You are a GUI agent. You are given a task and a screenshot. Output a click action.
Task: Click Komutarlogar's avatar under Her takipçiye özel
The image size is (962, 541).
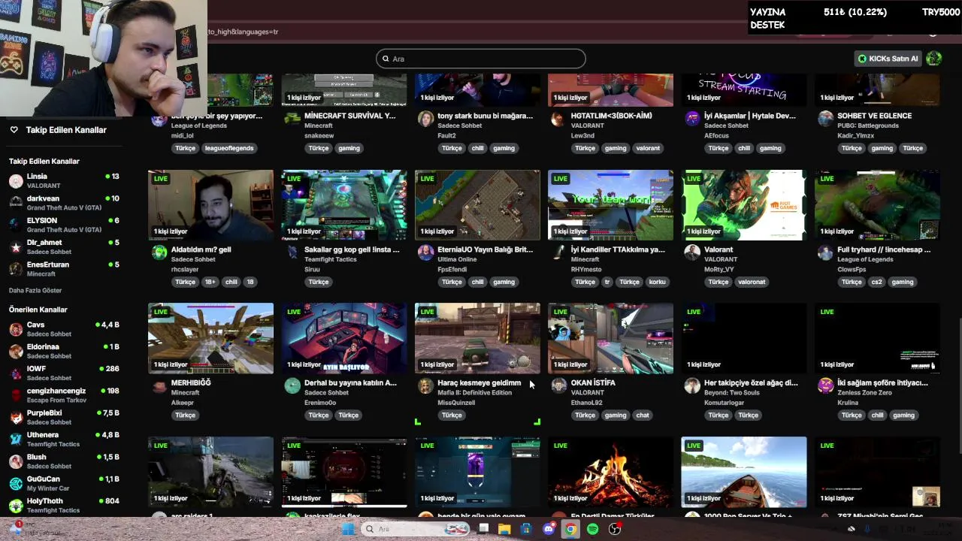692,385
